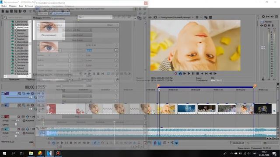
Task: Click pause button under video preview
Action: 193,74
